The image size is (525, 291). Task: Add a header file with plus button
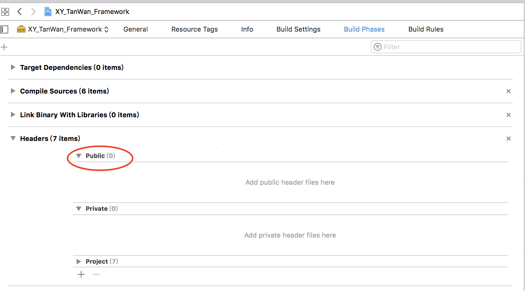click(81, 275)
